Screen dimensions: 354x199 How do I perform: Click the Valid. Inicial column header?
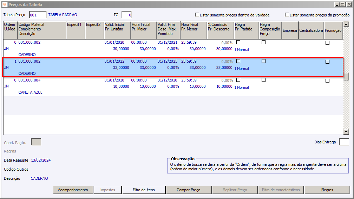click(x=117, y=30)
